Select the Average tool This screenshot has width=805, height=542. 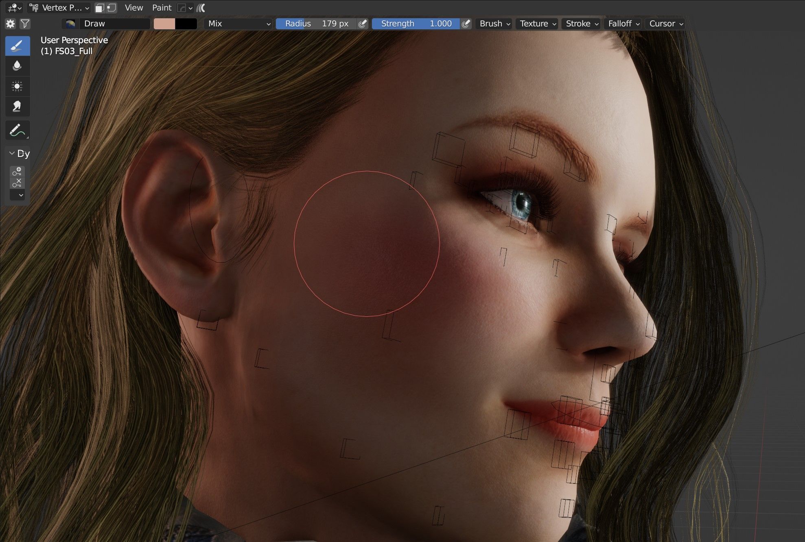[17, 86]
